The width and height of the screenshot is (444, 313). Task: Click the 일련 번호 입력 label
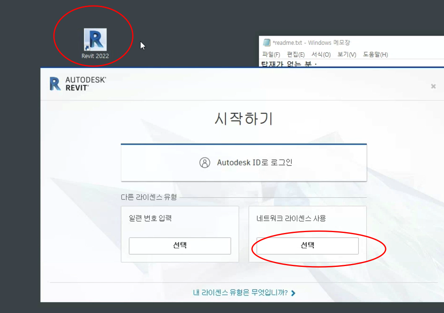[x=150, y=218]
